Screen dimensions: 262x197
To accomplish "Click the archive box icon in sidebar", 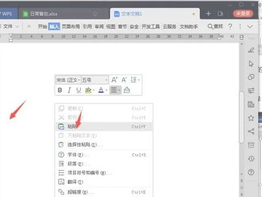I will [251, 145].
